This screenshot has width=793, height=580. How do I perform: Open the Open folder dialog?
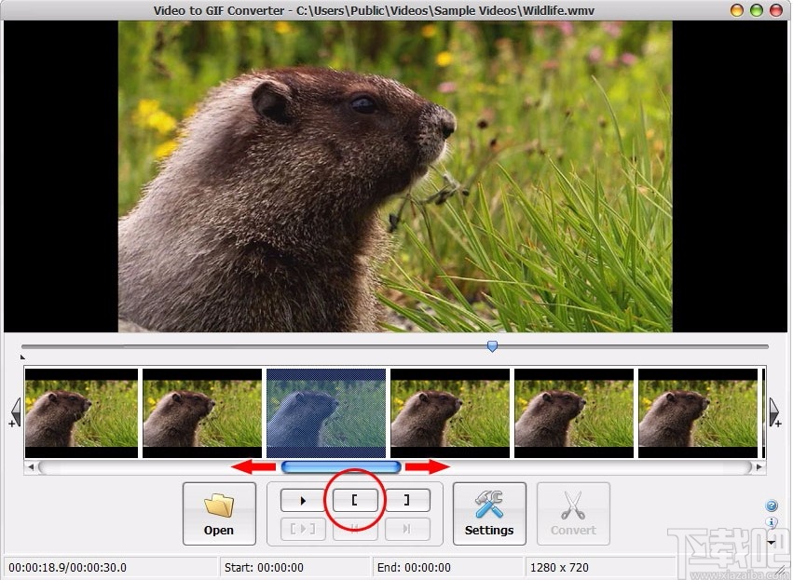[x=218, y=513]
